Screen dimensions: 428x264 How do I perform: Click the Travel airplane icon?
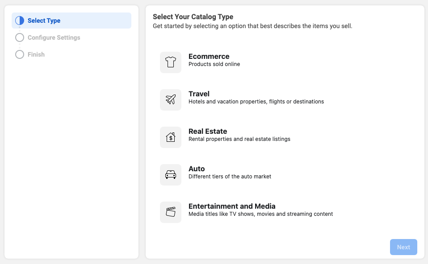click(171, 100)
